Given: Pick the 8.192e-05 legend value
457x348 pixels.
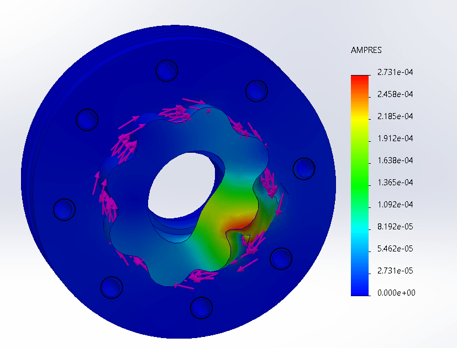Looking at the screenshot, I should pyautogui.click(x=395, y=227).
